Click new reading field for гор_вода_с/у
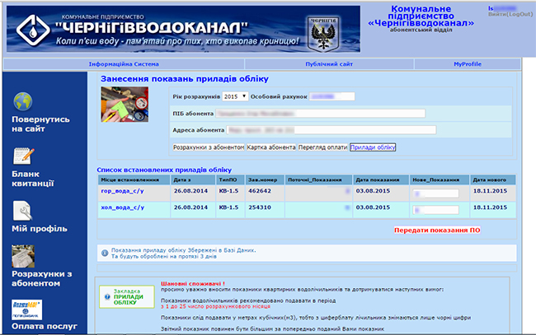This screenshot has width=536, height=335. tap(436, 193)
